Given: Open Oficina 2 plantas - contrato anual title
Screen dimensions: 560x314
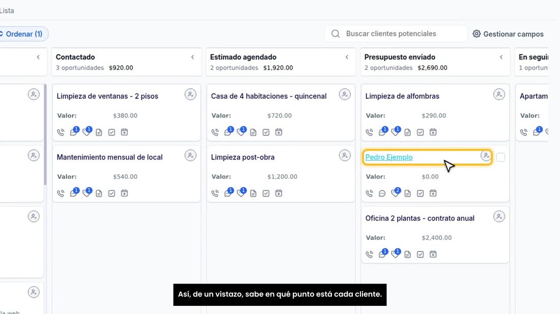Looking at the screenshot, I should coord(419,218).
